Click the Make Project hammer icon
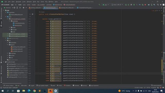The width and height of the screenshot is (165, 93). 100,5
